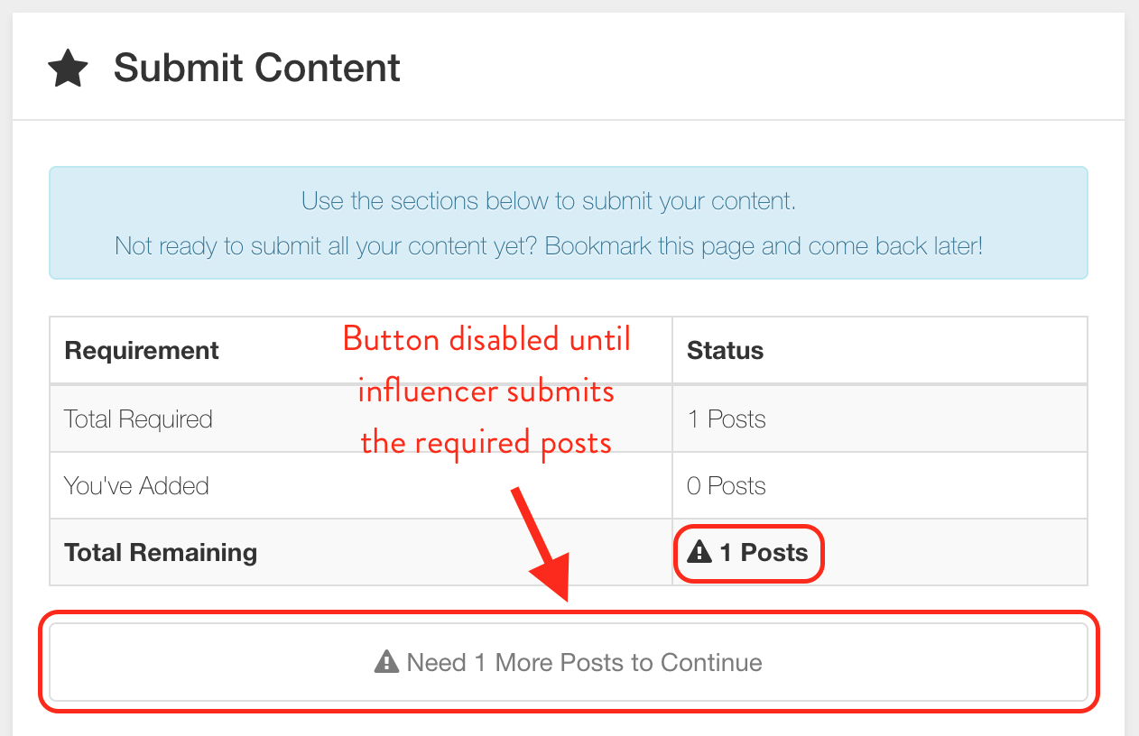
Task: Select the Total Required row label
Action: [138, 419]
